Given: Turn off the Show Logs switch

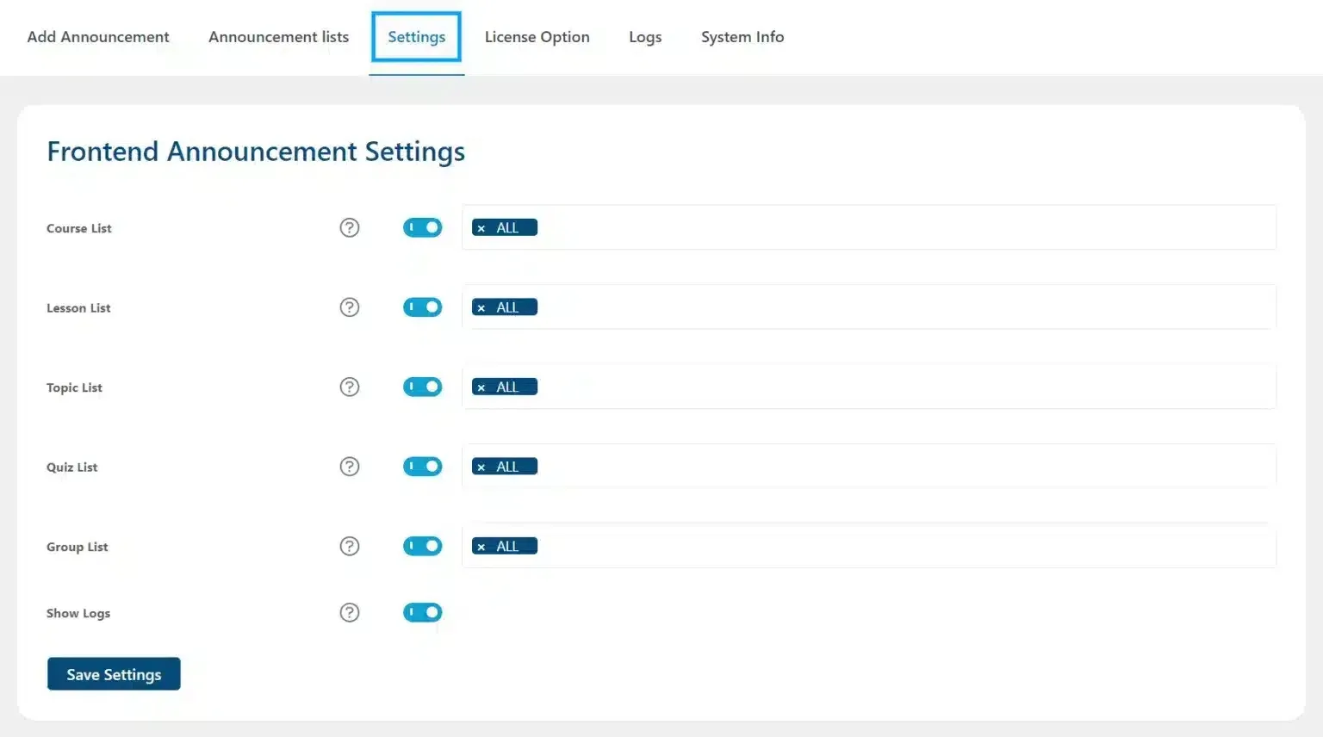Looking at the screenshot, I should [422, 612].
